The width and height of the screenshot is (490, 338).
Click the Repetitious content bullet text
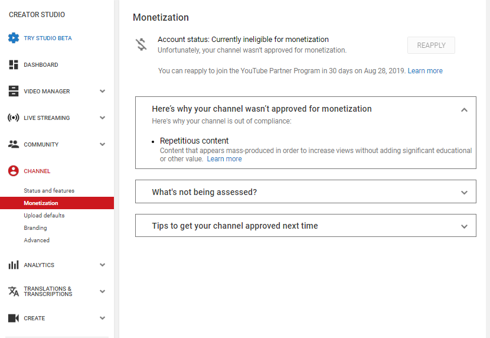pyautogui.click(x=194, y=141)
